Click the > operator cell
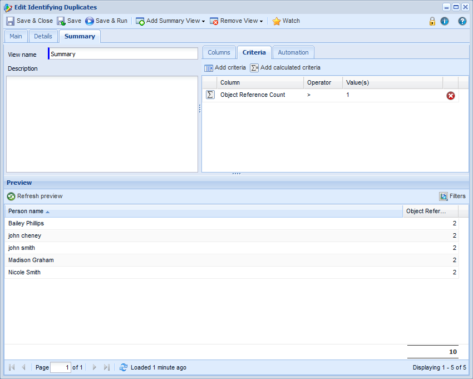473x379 pixels. pos(323,95)
